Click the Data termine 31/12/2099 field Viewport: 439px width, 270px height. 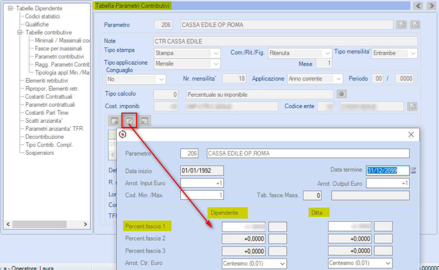tap(388, 170)
